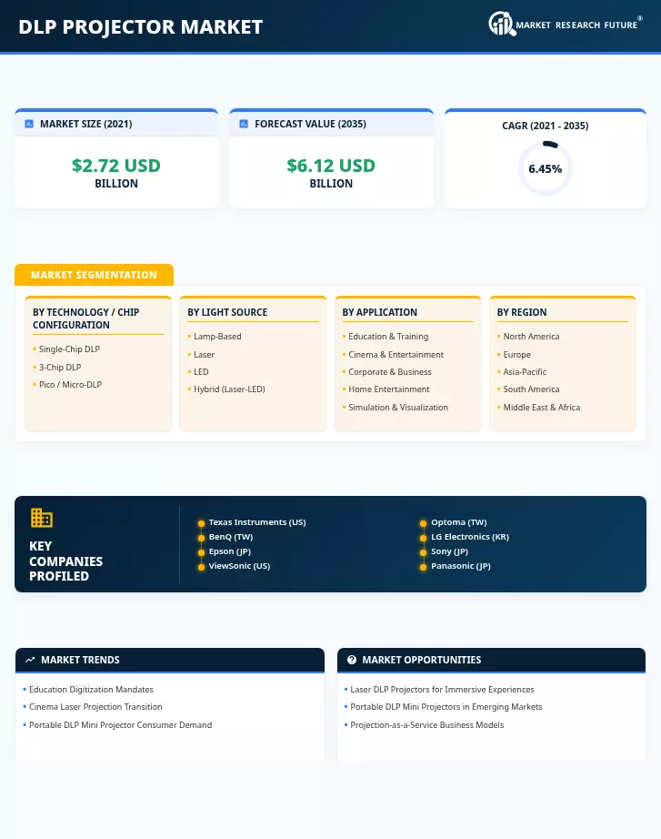Click the chart icon beside Market Size (2021)
661x839 pixels.
coord(29,124)
